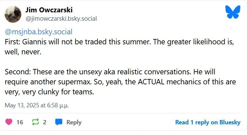The image size is (247, 135).
Task: Click the Reply label
Action: [x=74, y=122]
